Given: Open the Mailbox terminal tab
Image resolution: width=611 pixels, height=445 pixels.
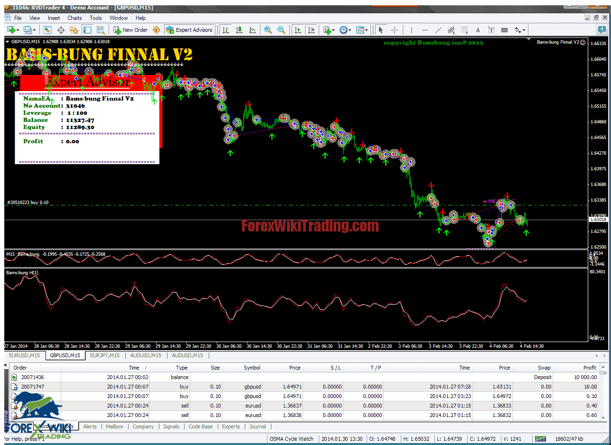Looking at the screenshot, I should coord(114,426).
